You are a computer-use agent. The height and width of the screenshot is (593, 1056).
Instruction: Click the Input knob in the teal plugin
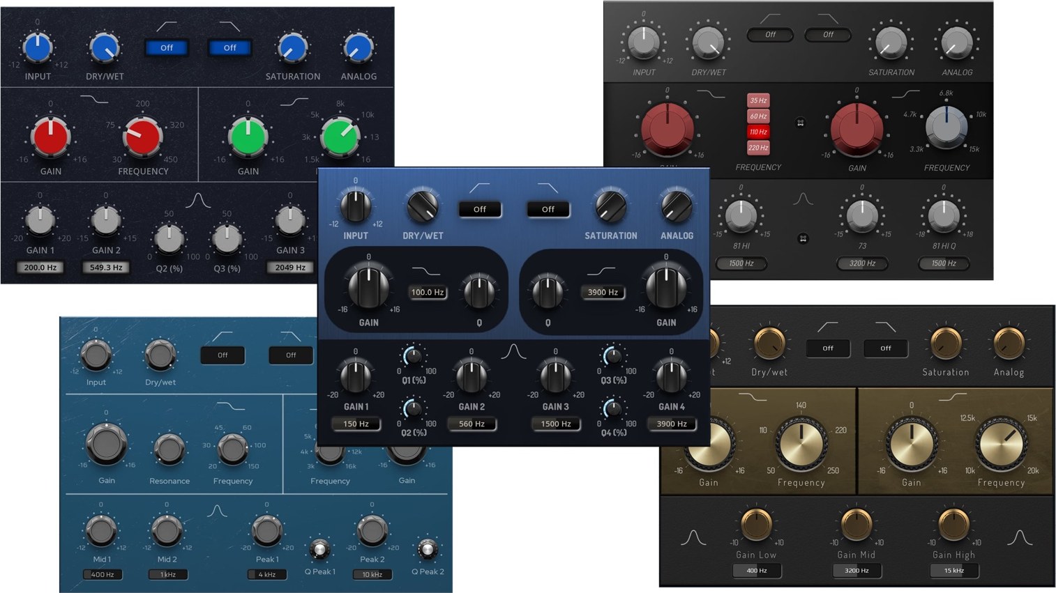click(96, 355)
